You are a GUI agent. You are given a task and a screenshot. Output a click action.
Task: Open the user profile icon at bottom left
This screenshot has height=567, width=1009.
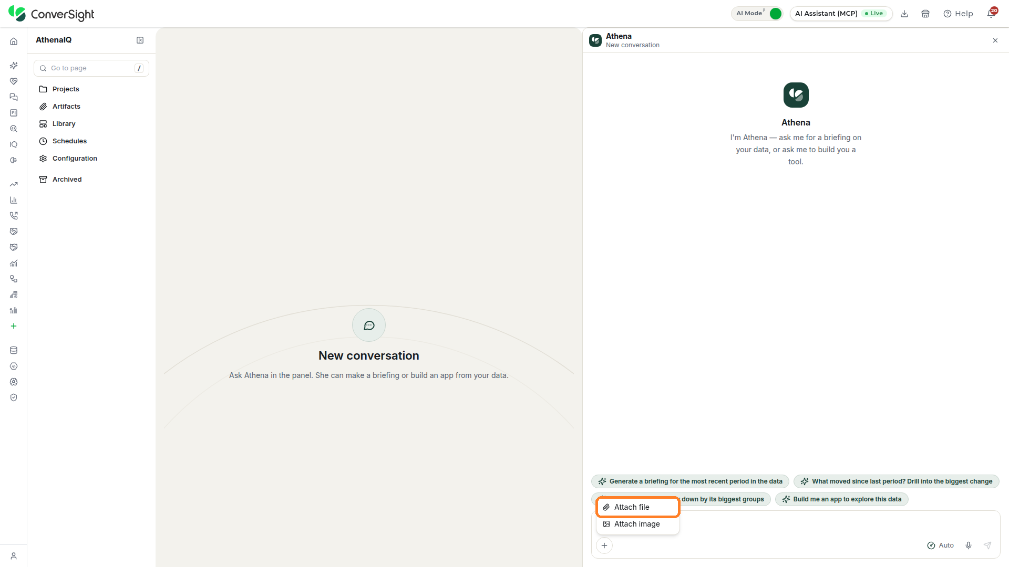point(14,556)
